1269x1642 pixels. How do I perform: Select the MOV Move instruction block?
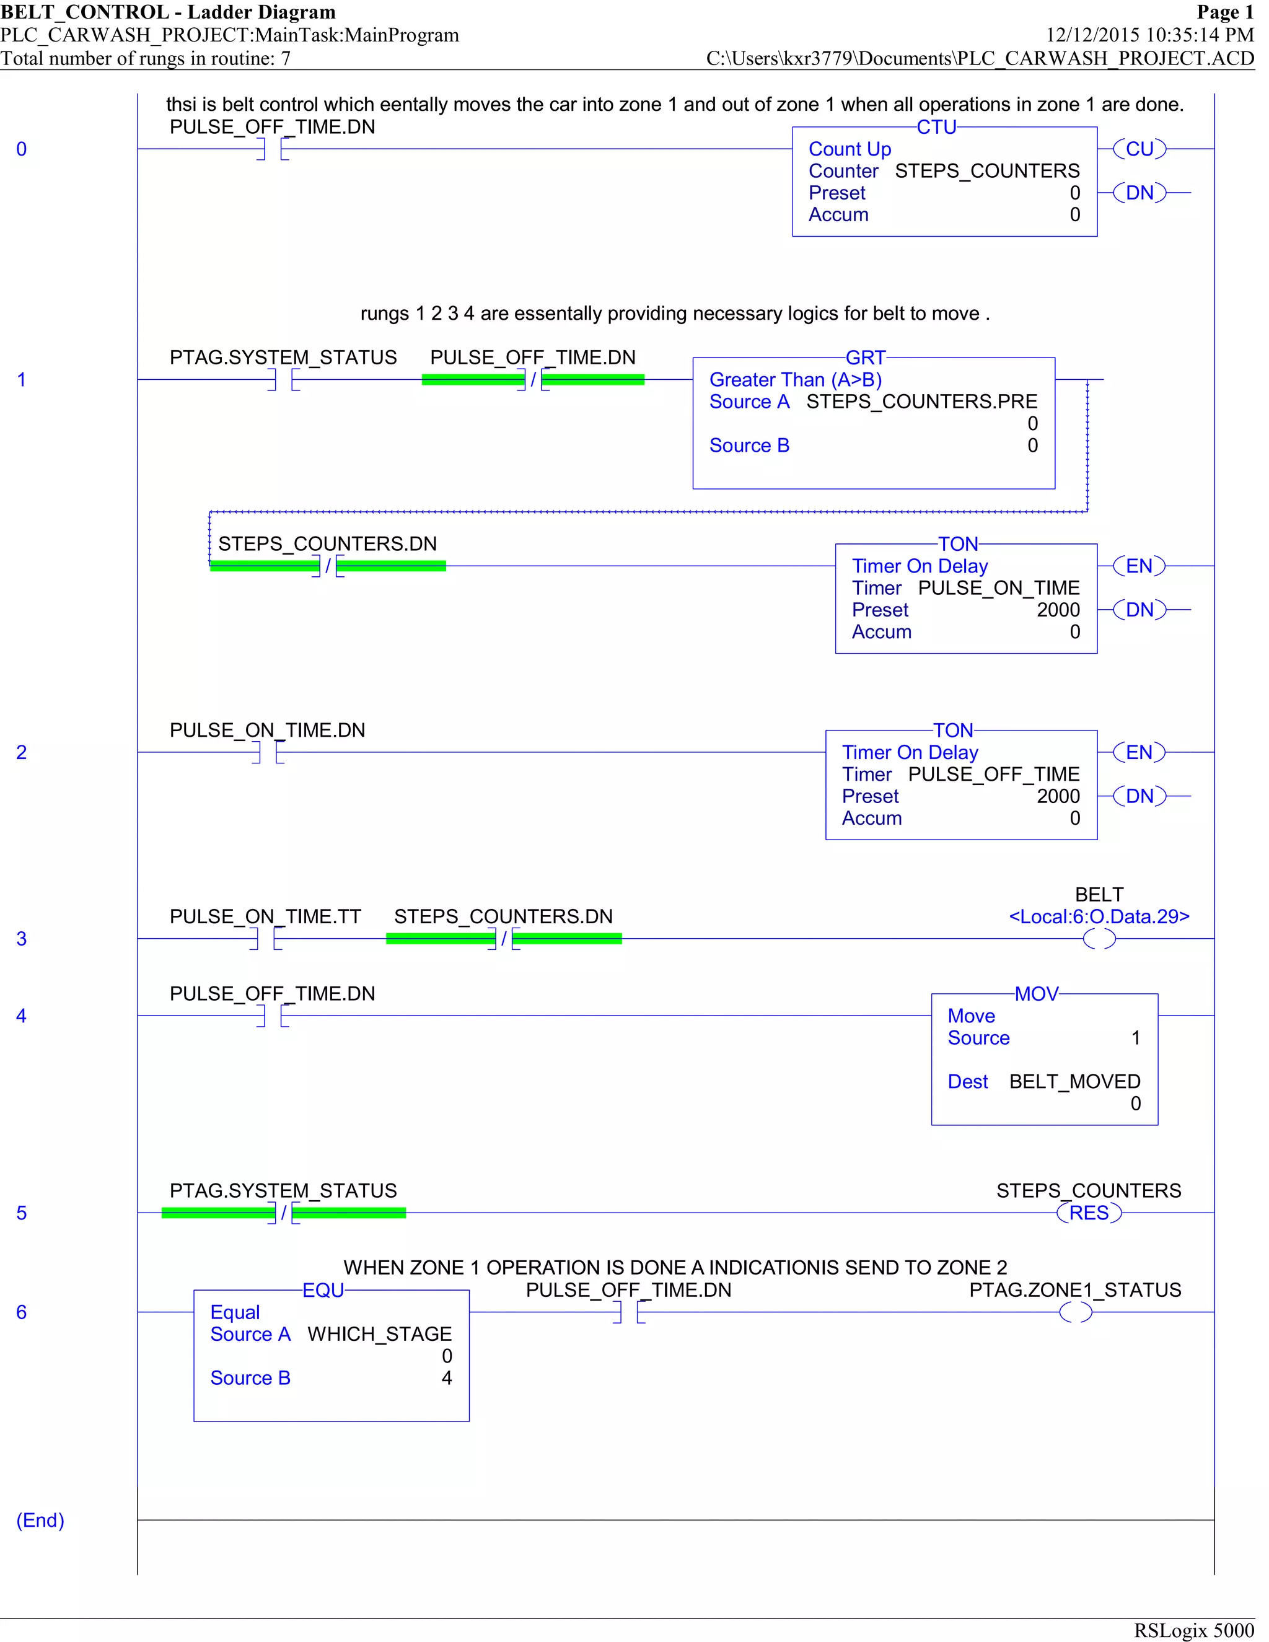(x=1045, y=1058)
